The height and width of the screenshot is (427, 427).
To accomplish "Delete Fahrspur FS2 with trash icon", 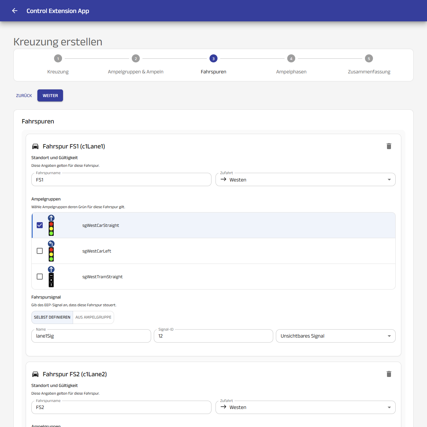I will click(389, 374).
